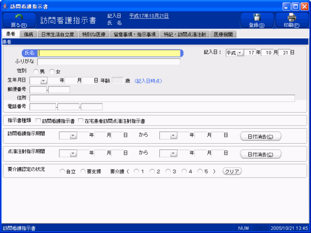Image resolution: width=311 pixels, height=233 pixels.
Task: Select the 女 gender radio button
Action: click(52, 71)
